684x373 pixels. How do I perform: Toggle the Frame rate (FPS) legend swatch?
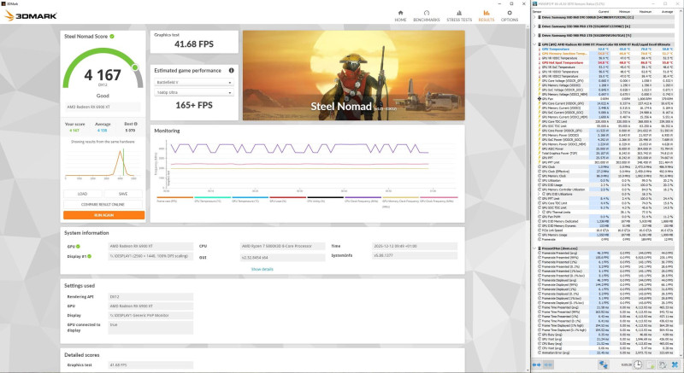174,198
